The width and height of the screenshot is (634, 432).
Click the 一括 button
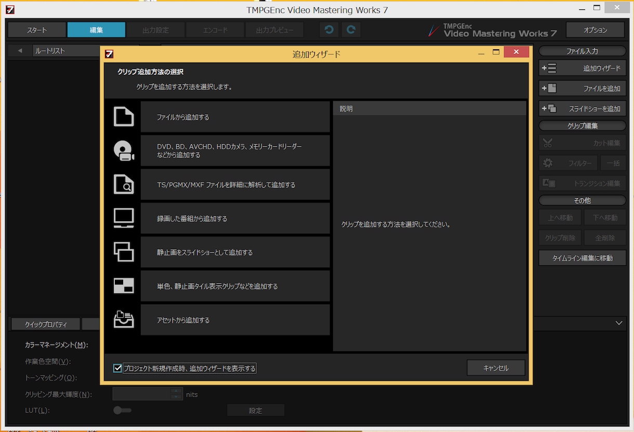613,163
